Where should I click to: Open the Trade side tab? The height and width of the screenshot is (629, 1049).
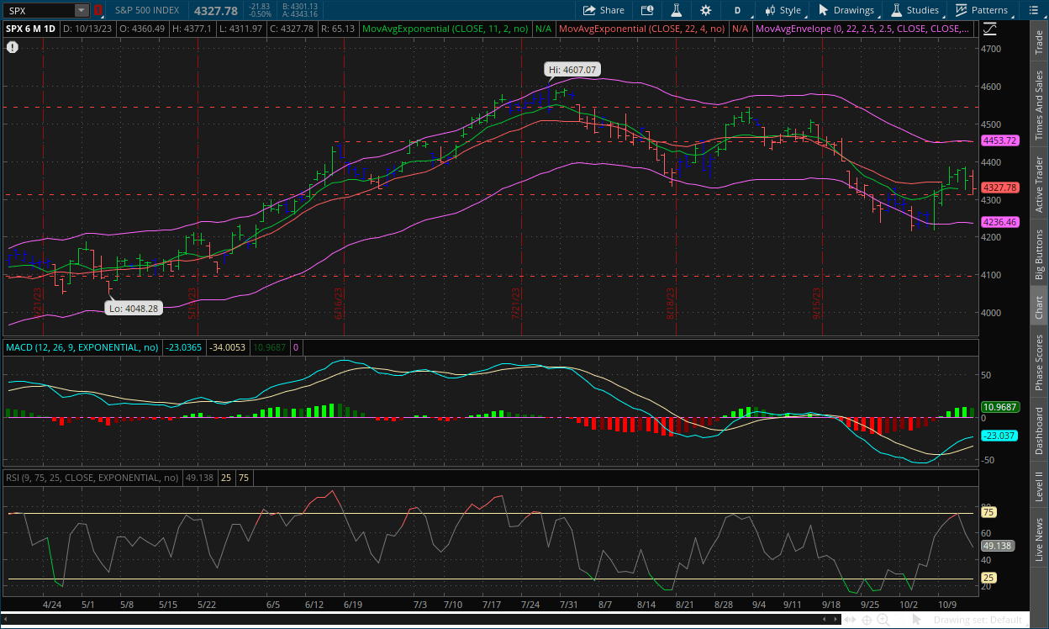[x=1039, y=42]
